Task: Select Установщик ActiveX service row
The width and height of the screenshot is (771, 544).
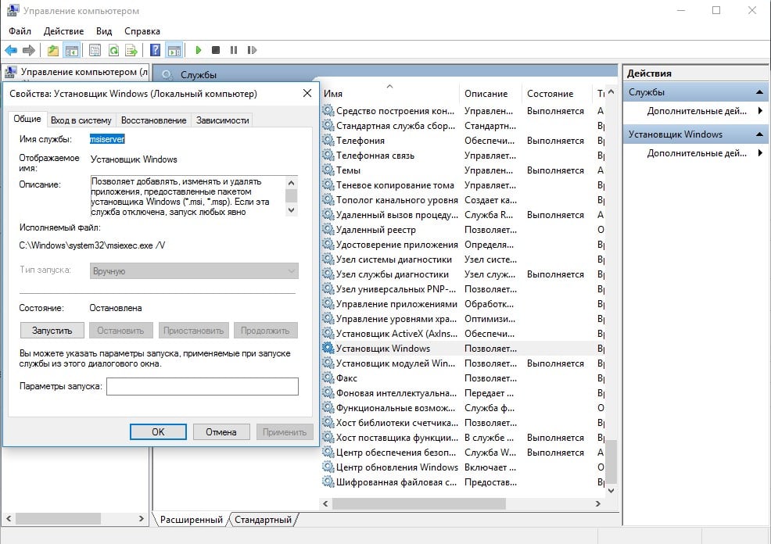Action: pos(463,334)
